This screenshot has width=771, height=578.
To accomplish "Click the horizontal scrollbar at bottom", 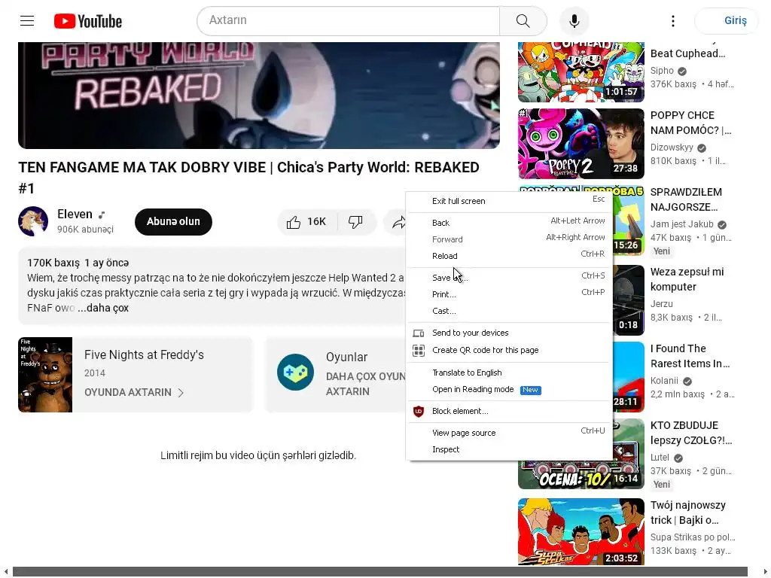I will coord(379,572).
